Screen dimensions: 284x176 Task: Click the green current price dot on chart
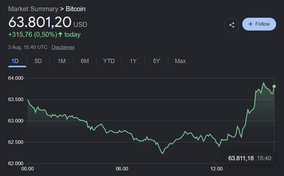274,86
